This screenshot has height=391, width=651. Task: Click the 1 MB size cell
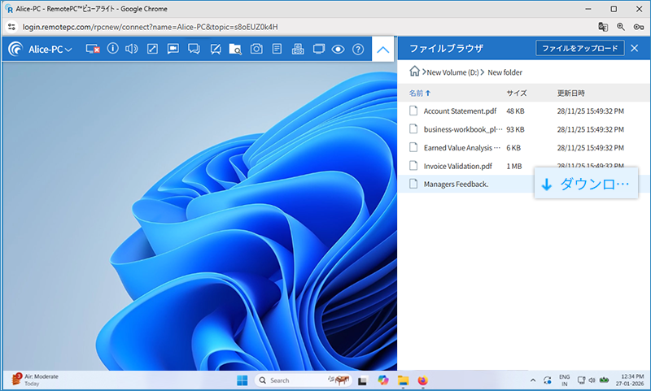click(514, 167)
